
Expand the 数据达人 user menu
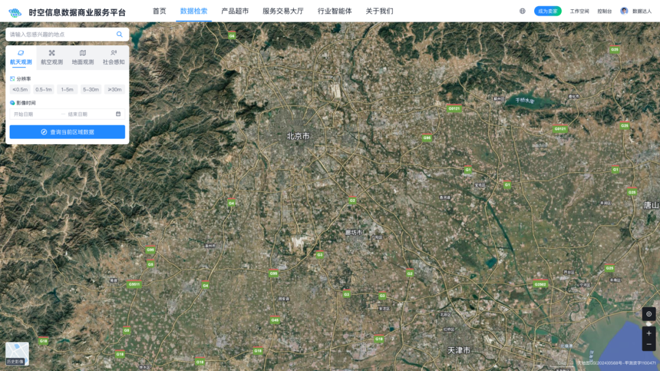tap(642, 11)
